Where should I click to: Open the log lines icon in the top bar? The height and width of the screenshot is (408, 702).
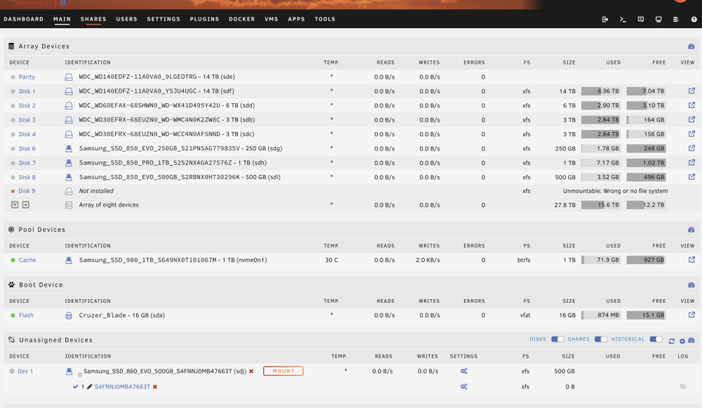(676, 19)
